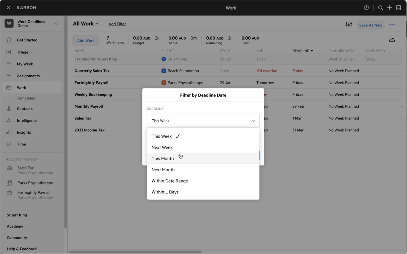Click the horizontal scrollbar at bottom
The image size is (407, 254).
pos(135,252)
